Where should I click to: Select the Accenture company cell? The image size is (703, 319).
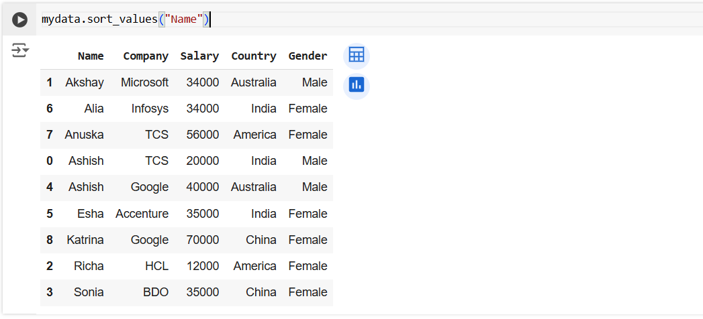(x=142, y=214)
